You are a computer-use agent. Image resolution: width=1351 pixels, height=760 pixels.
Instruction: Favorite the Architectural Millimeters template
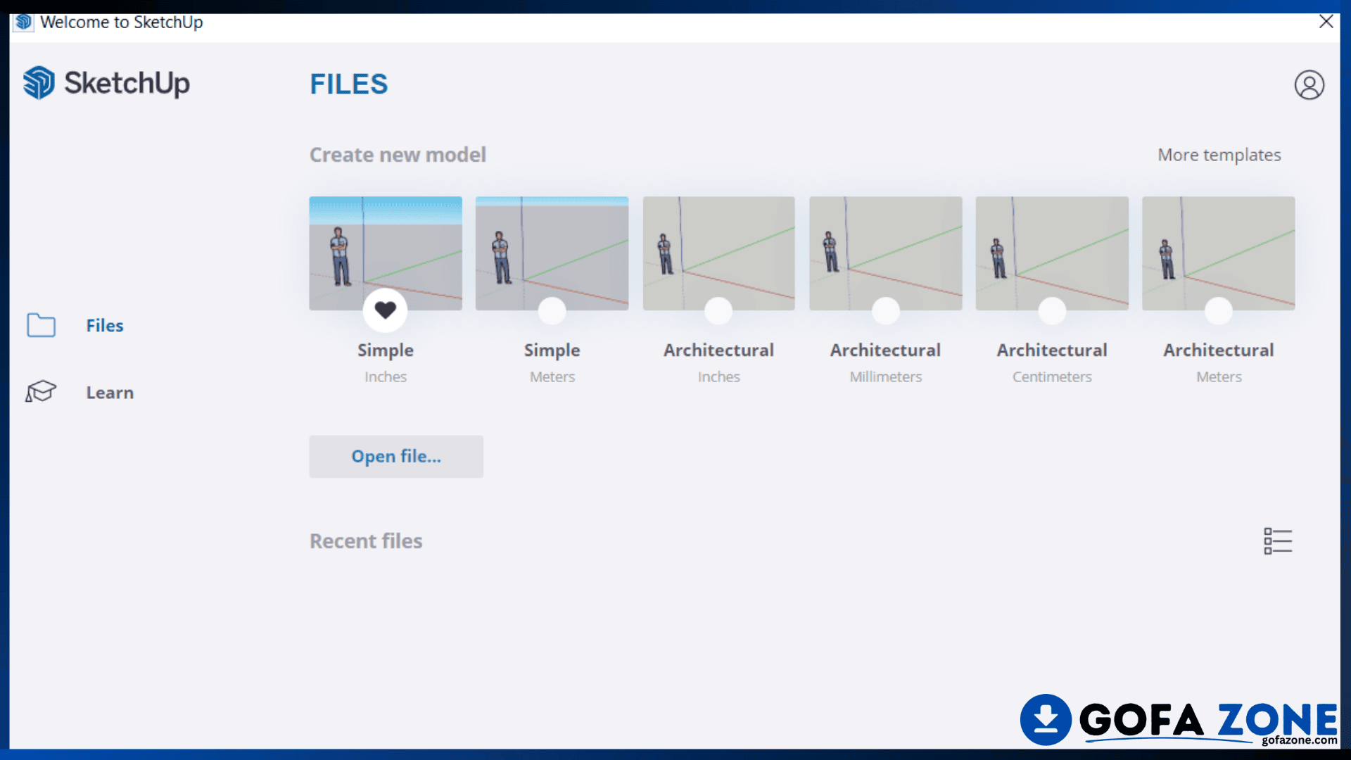885,310
